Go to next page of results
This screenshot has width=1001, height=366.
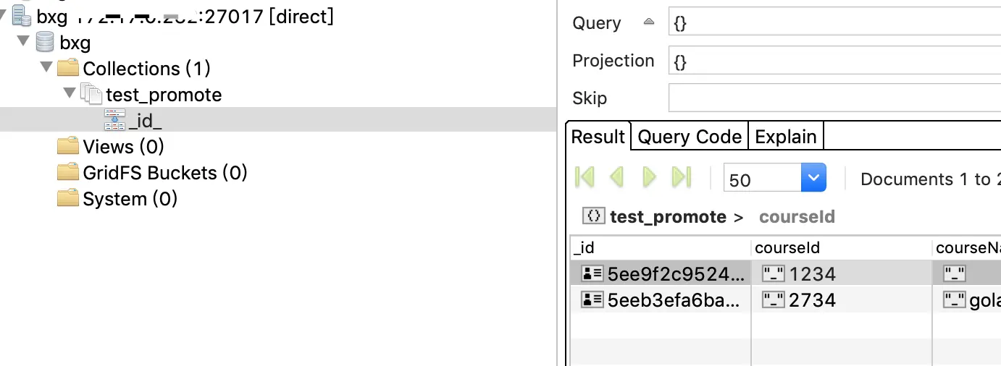point(649,177)
